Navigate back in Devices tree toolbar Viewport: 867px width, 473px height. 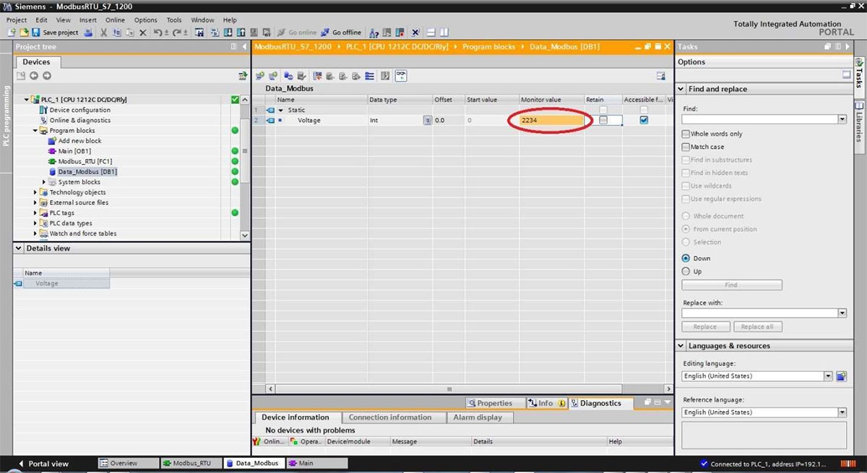[x=34, y=76]
